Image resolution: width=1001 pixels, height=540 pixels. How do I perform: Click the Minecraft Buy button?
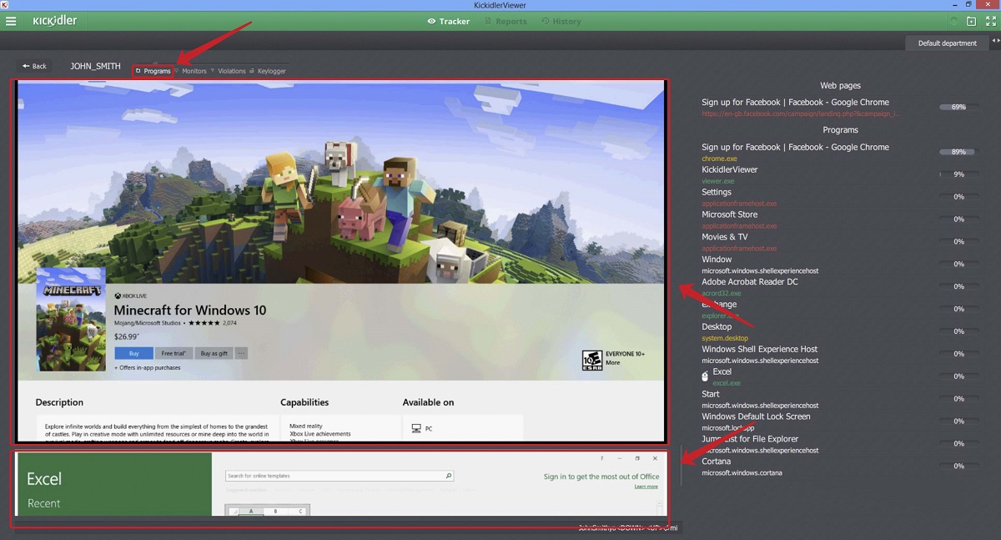click(x=133, y=353)
